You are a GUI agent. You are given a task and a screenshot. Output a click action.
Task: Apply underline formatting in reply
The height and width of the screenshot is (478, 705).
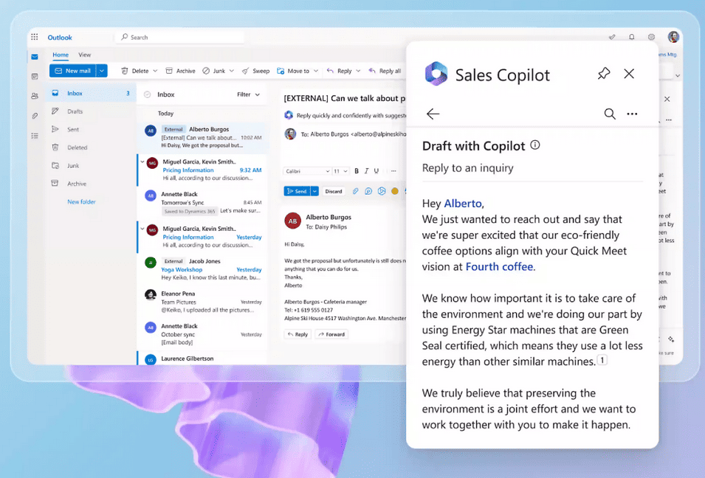[376, 171]
